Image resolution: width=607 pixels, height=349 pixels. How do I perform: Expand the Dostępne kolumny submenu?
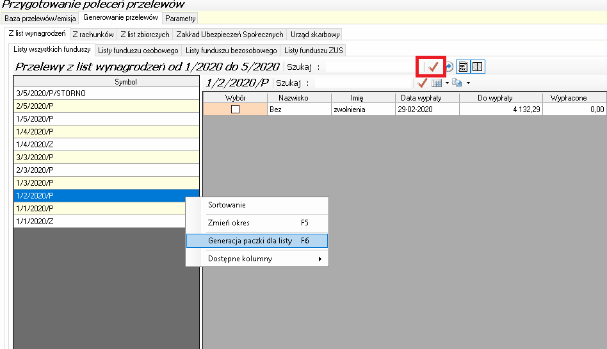pyautogui.click(x=264, y=259)
